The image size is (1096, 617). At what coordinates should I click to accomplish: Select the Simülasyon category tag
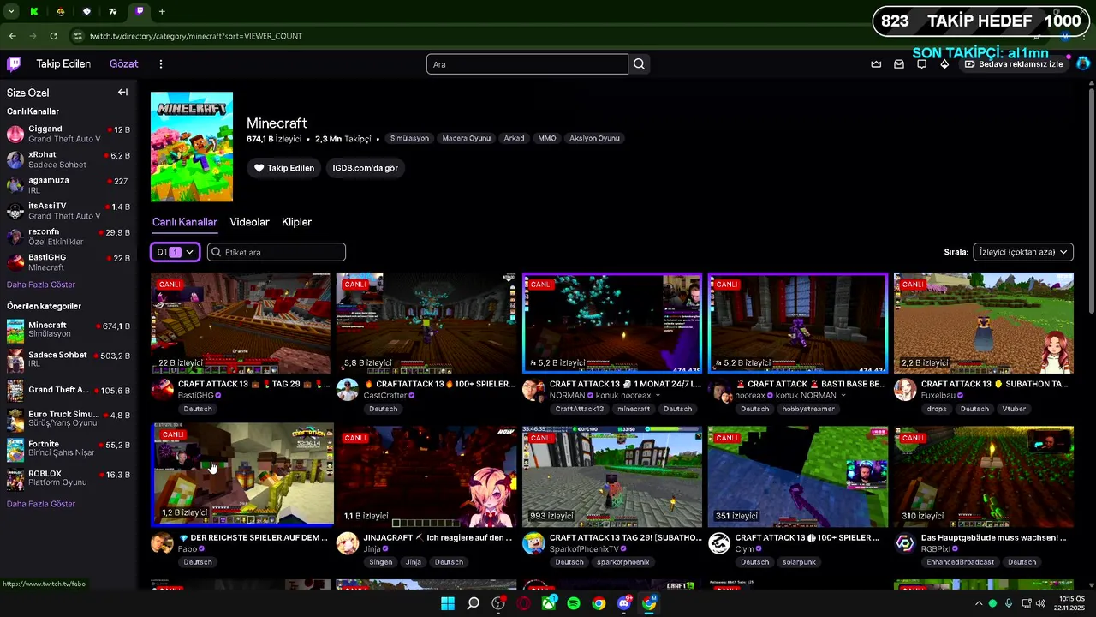409,138
